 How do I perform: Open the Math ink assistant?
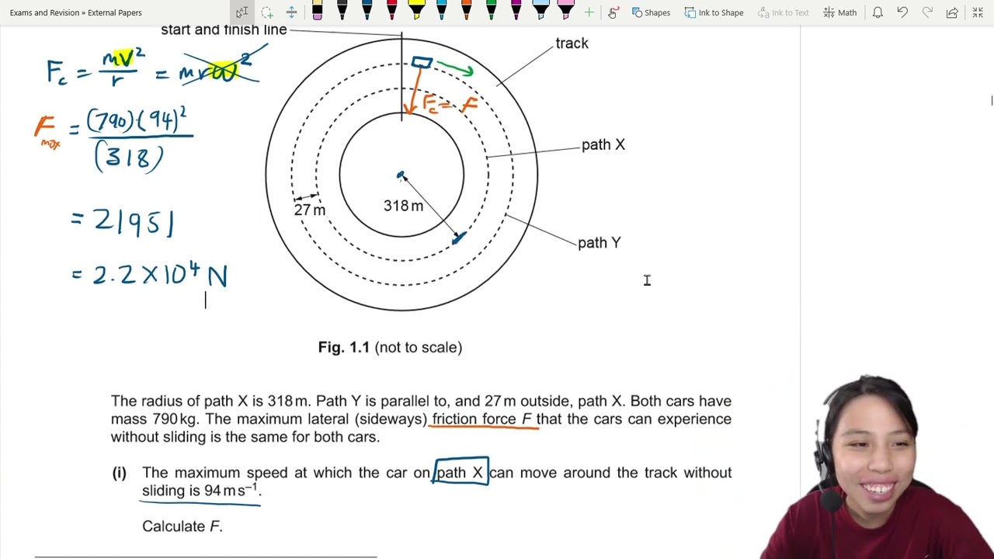[x=840, y=12]
